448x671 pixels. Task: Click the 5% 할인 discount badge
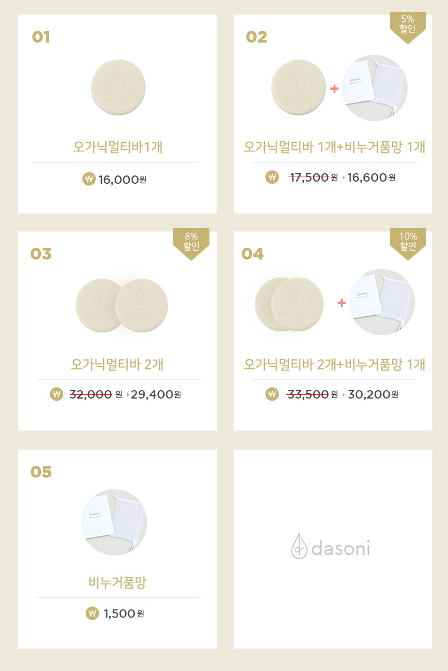click(408, 27)
